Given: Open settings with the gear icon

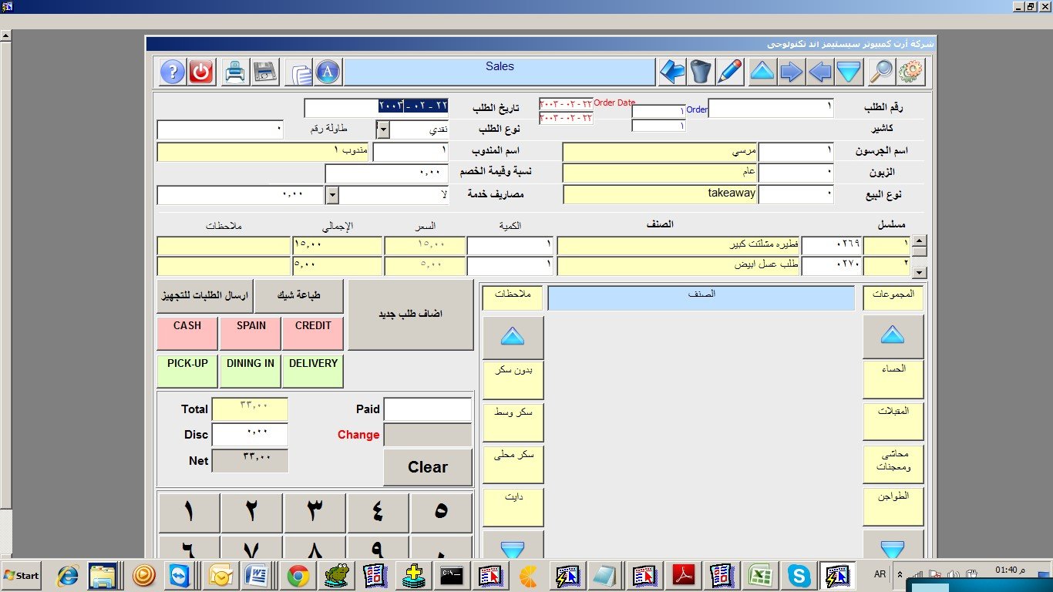Looking at the screenshot, I should tap(910, 72).
